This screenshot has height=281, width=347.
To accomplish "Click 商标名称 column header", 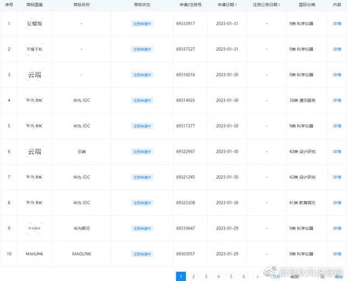I will pos(82,5).
